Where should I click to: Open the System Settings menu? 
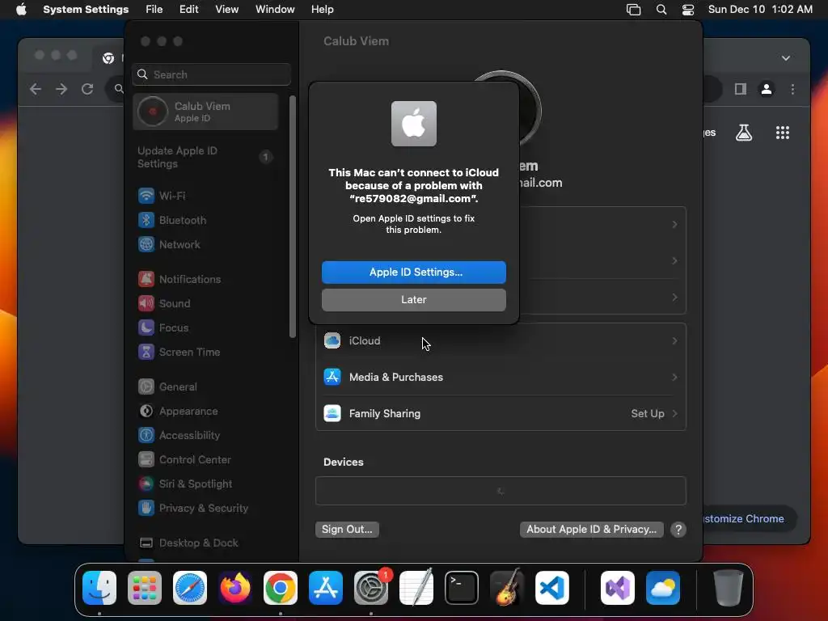(x=86, y=10)
